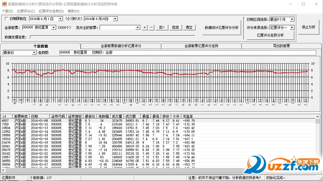Click the (3028个) stock count text
Viewport: 323px width, 181px height.
tap(64, 28)
